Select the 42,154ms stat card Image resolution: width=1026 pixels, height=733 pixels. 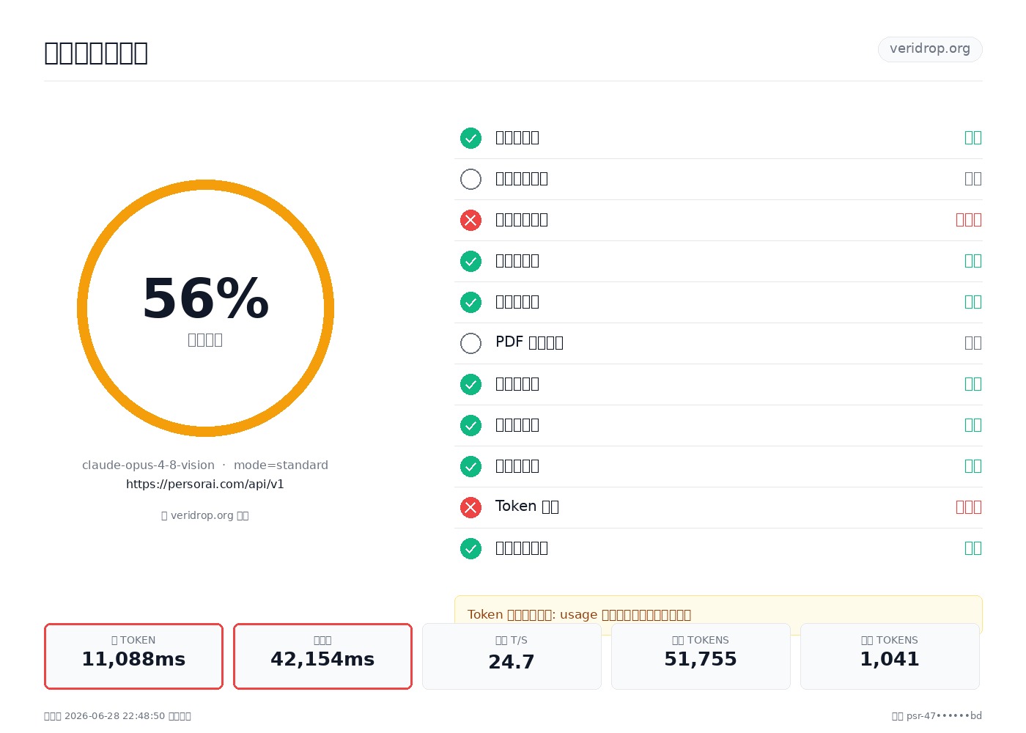[x=322, y=656]
